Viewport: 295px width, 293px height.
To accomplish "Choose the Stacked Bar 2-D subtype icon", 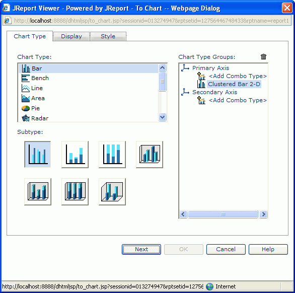I will coord(75,155).
